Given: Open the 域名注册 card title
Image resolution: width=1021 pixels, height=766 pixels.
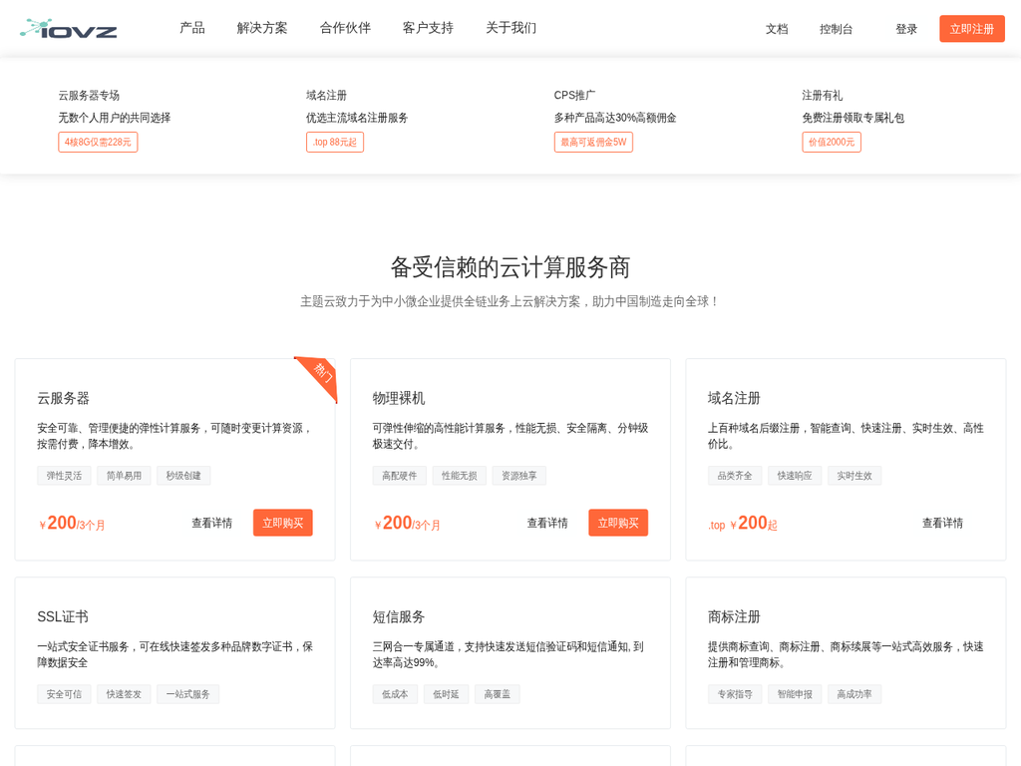Looking at the screenshot, I should point(734,398).
